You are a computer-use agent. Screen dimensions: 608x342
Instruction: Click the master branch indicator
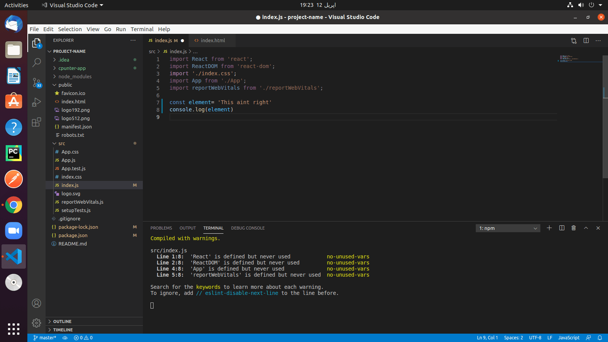(44, 337)
